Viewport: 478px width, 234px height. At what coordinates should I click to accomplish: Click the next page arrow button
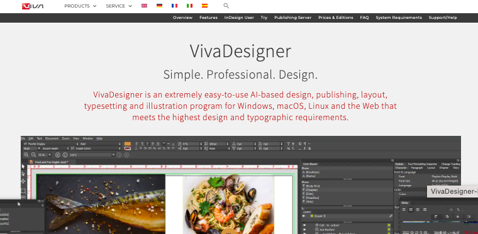coord(119,155)
